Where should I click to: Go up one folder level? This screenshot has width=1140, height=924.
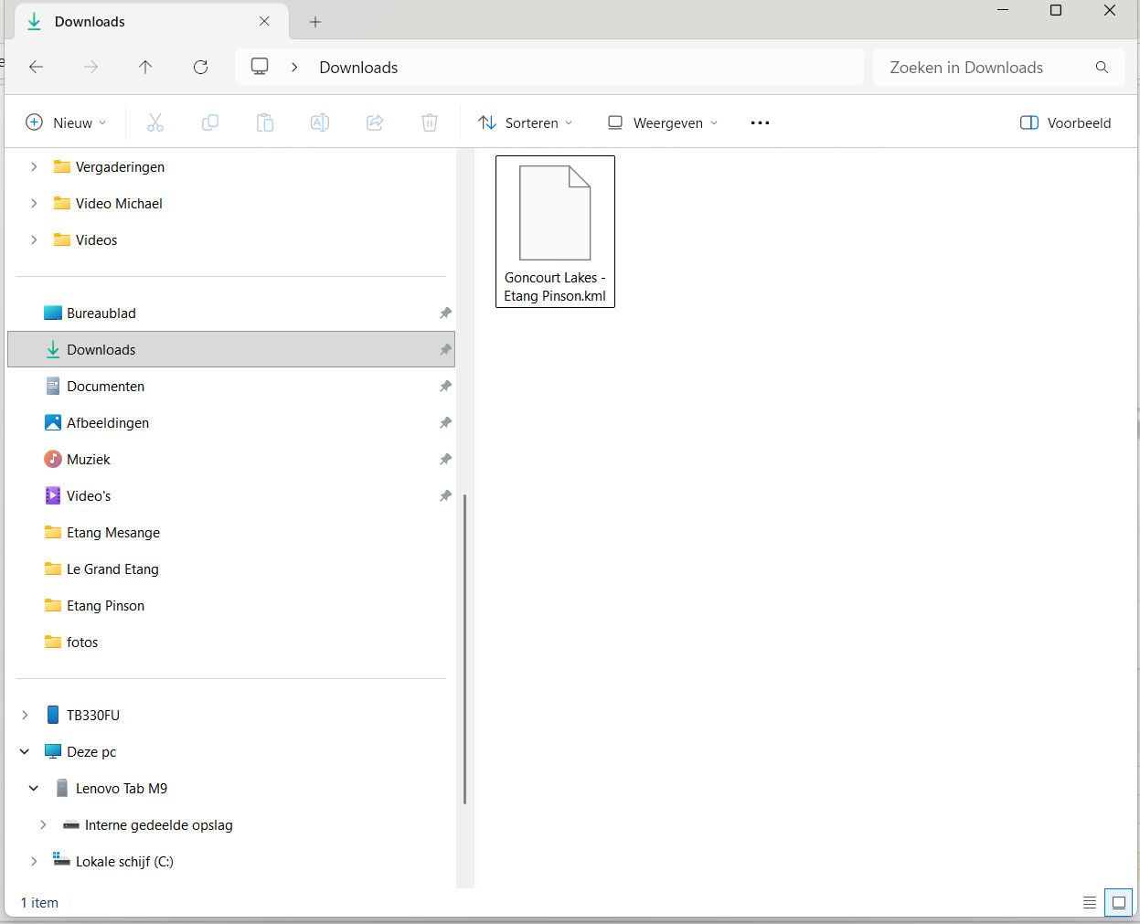(x=145, y=67)
